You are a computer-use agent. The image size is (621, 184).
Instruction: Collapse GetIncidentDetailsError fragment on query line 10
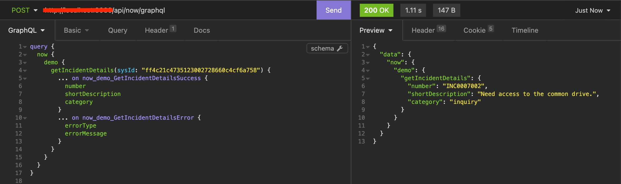click(25, 118)
